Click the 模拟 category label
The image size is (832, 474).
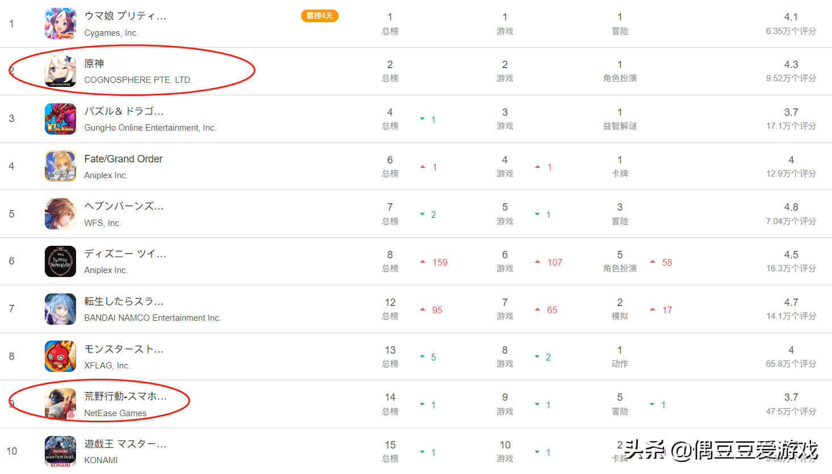[x=620, y=316]
